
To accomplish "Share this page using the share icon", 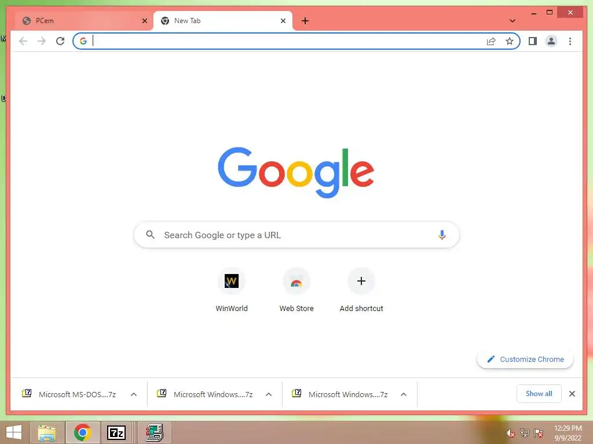I will point(491,41).
